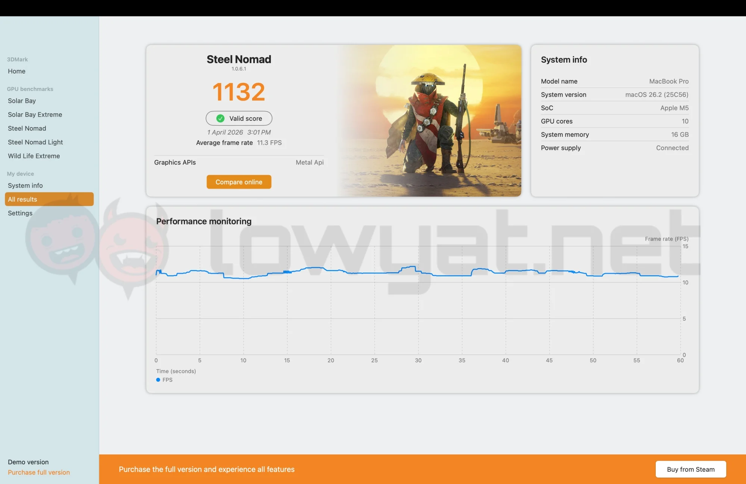This screenshot has height=484, width=746.
Task: Click the Apple M5 SoC value
Action: click(674, 108)
